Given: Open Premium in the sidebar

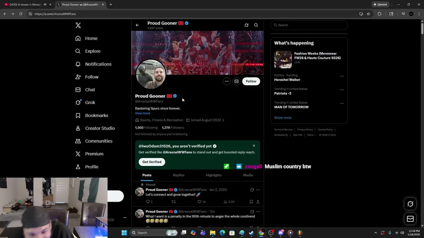Looking at the screenshot, I should 89,154.
